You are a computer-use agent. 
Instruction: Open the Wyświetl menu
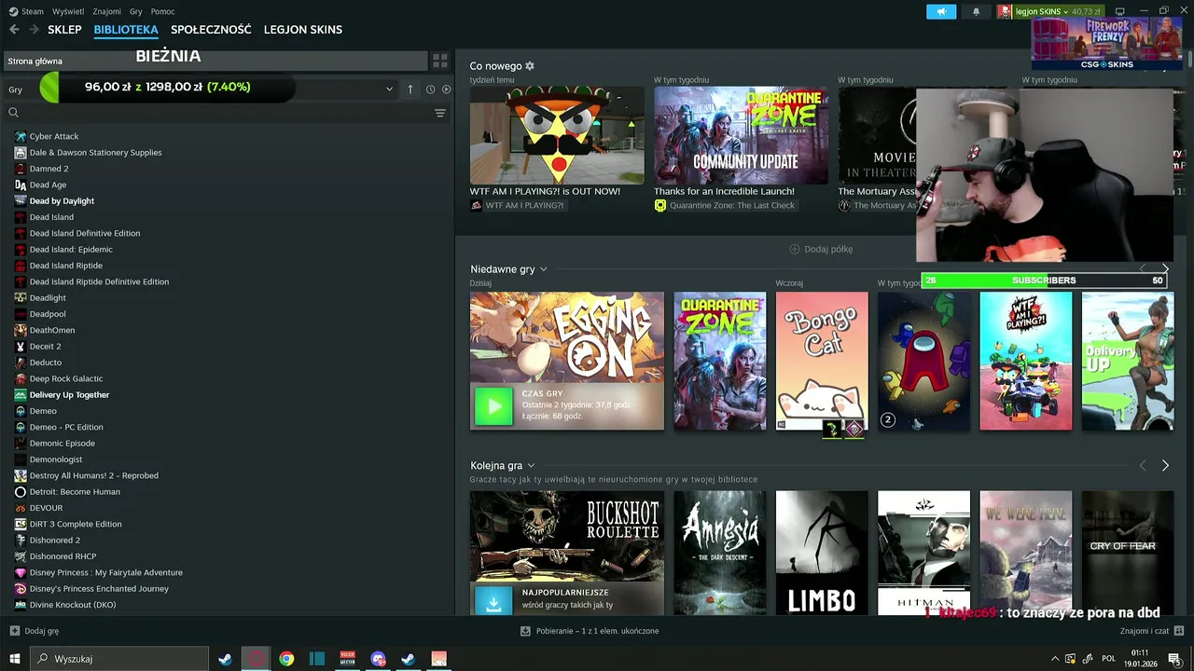(68, 11)
